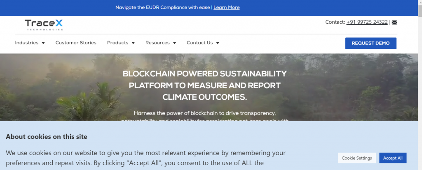Viewport: 422px width, 170px height.
Task: Expand the Products dropdown arrow
Action: [x=133, y=43]
